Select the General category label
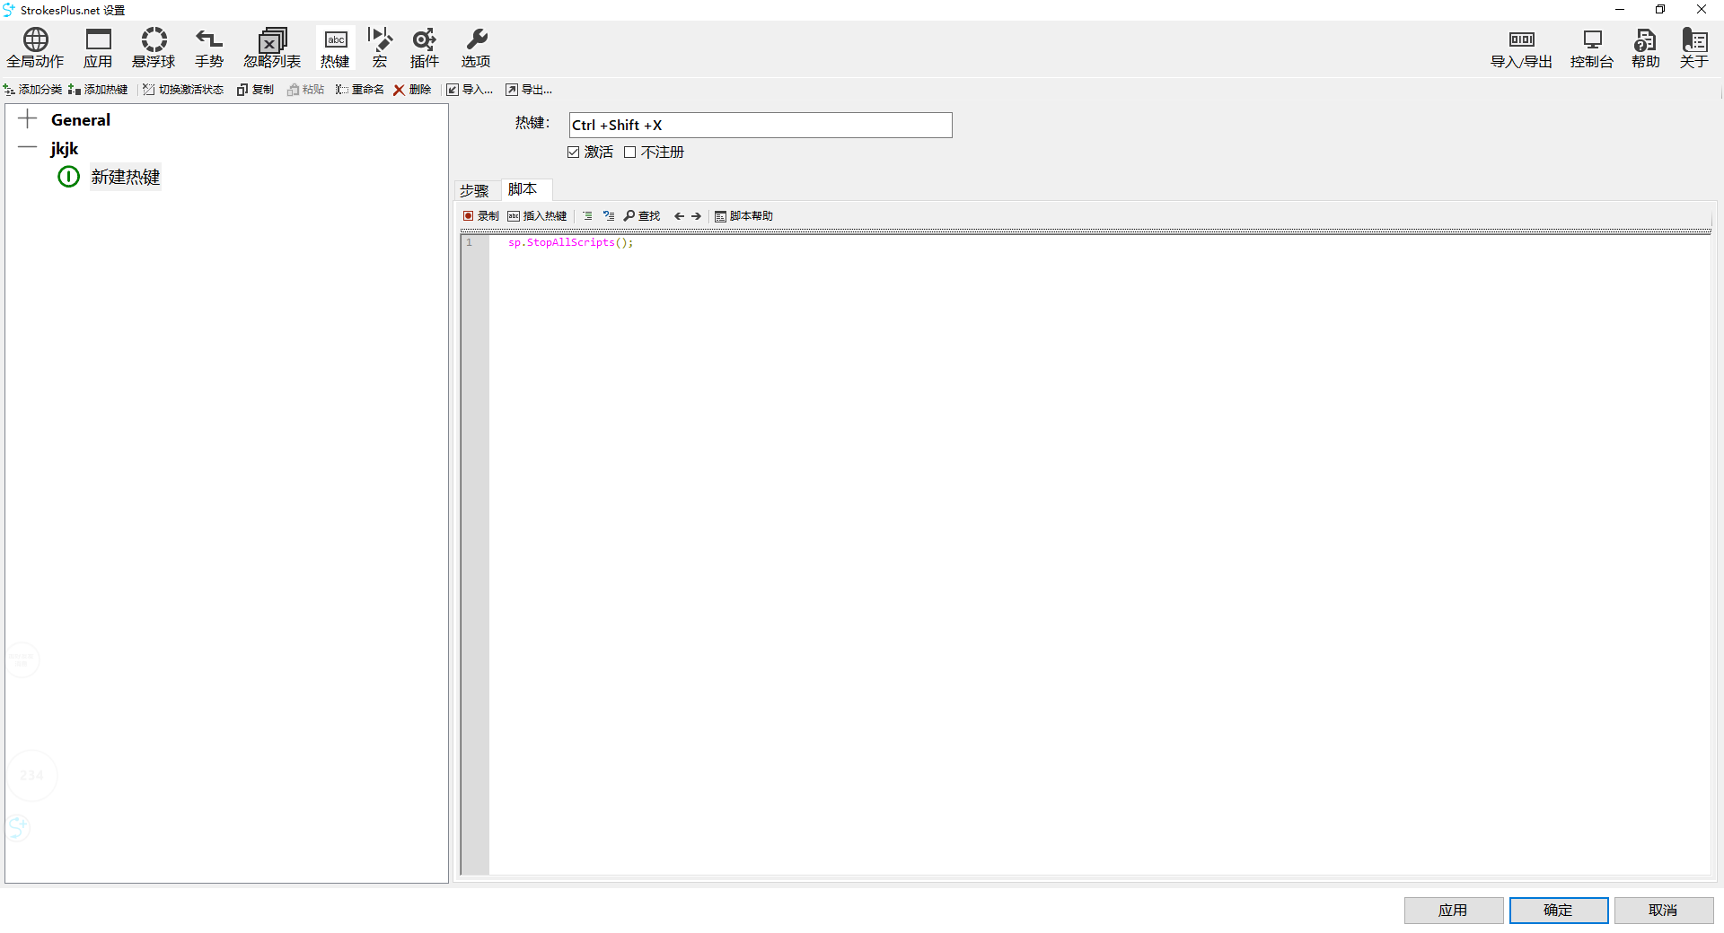Image resolution: width=1724 pixels, height=933 pixels. (x=81, y=119)
